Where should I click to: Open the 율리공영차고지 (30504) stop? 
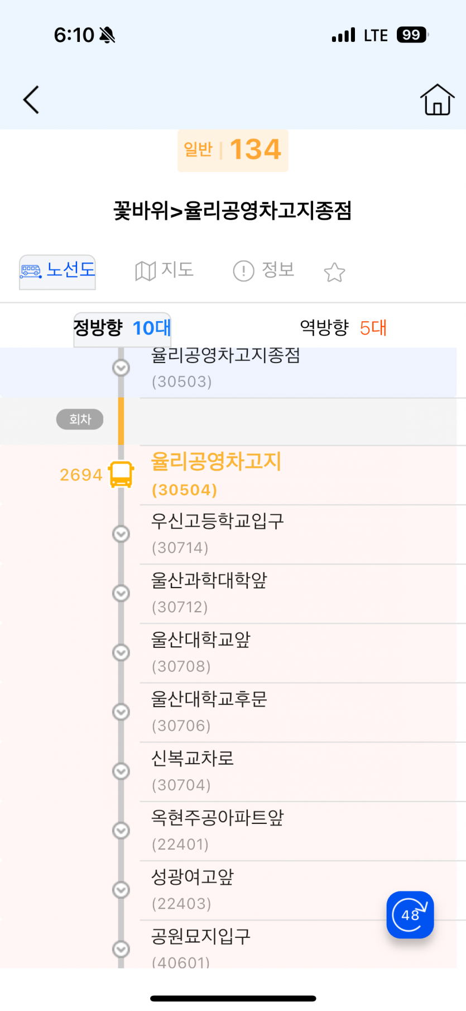click(x=302, y=475)
